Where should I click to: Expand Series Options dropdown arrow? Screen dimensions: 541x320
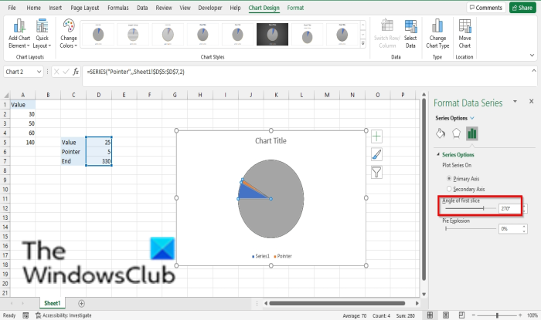[472, 118]
